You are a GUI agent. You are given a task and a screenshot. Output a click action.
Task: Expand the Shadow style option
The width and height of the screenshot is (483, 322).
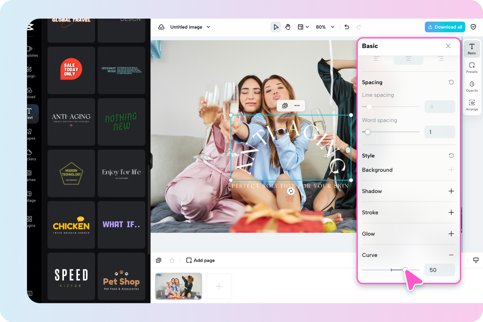[x=451, y=191]
